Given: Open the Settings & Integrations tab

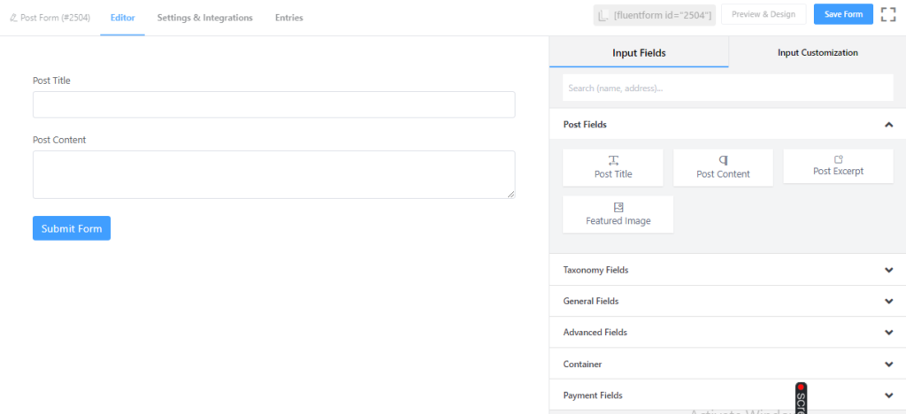Looking at the screenshot, I should click(x=205, y=18).
